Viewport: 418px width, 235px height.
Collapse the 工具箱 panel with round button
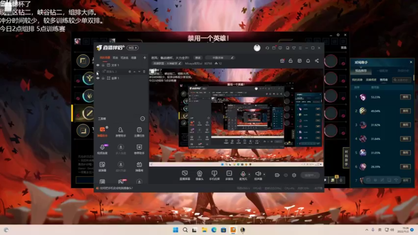click(x=142, y=119)
